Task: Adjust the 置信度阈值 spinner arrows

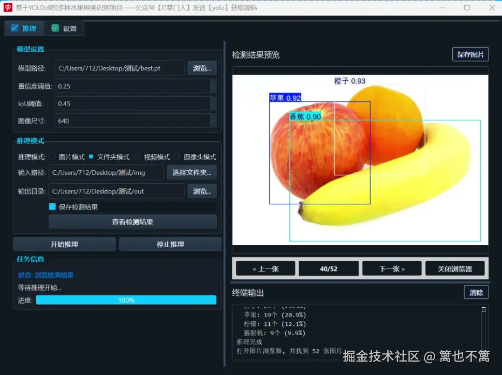Action: pyautogui.click(x=214, y=86)
